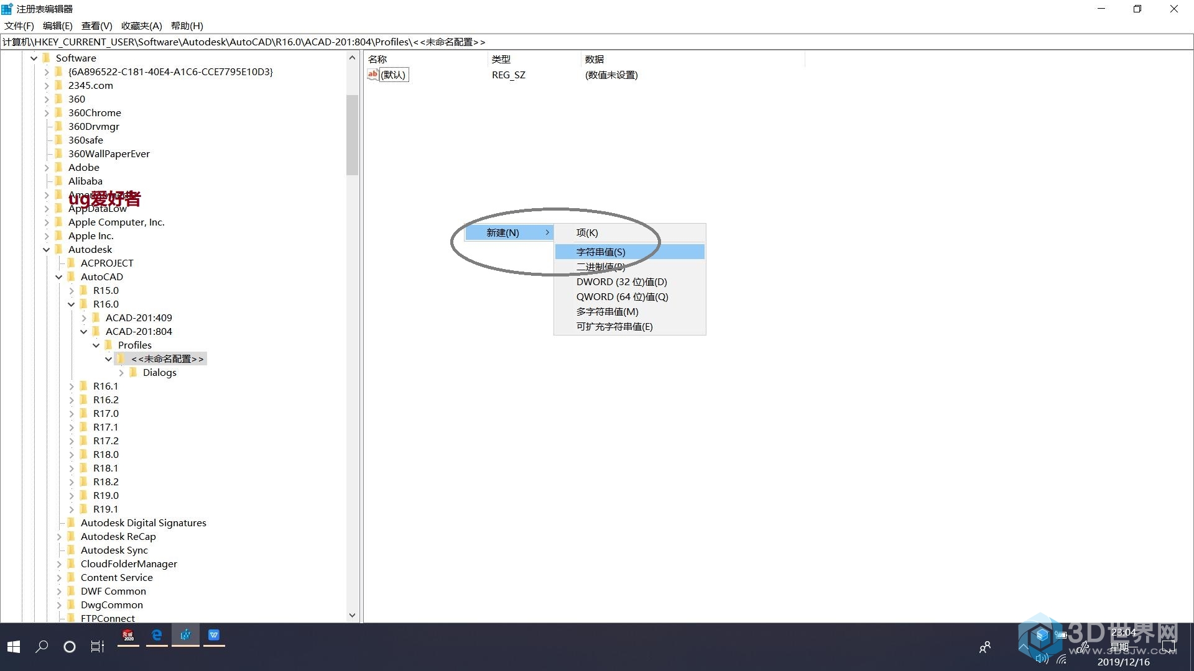The image size is (1194, 671).
Task: Expand the R15.0 key
Action: click(71, 290)
